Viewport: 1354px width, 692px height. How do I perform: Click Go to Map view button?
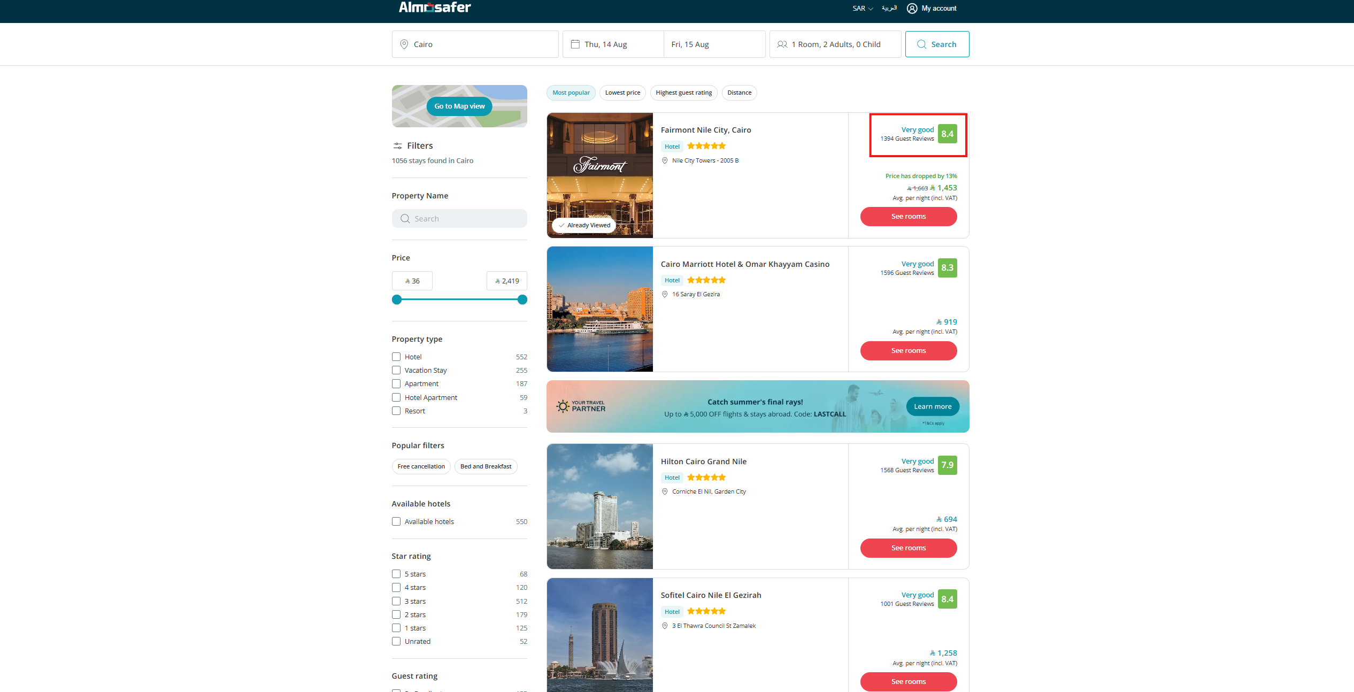click(459, 106)
